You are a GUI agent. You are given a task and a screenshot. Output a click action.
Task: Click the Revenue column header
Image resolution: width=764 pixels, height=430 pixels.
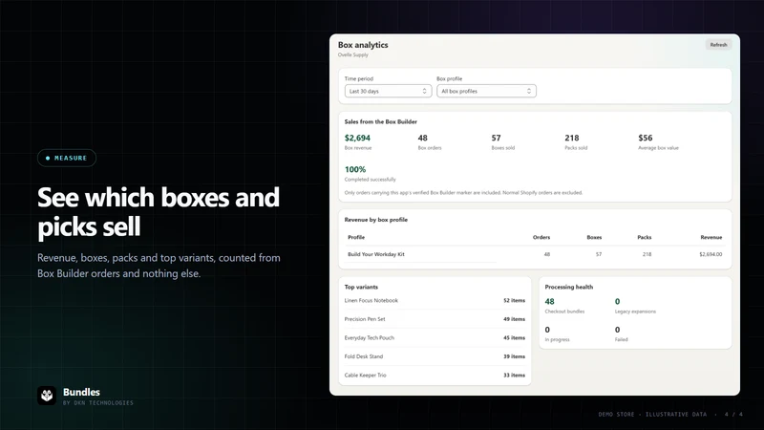click(x=711, y=237)
